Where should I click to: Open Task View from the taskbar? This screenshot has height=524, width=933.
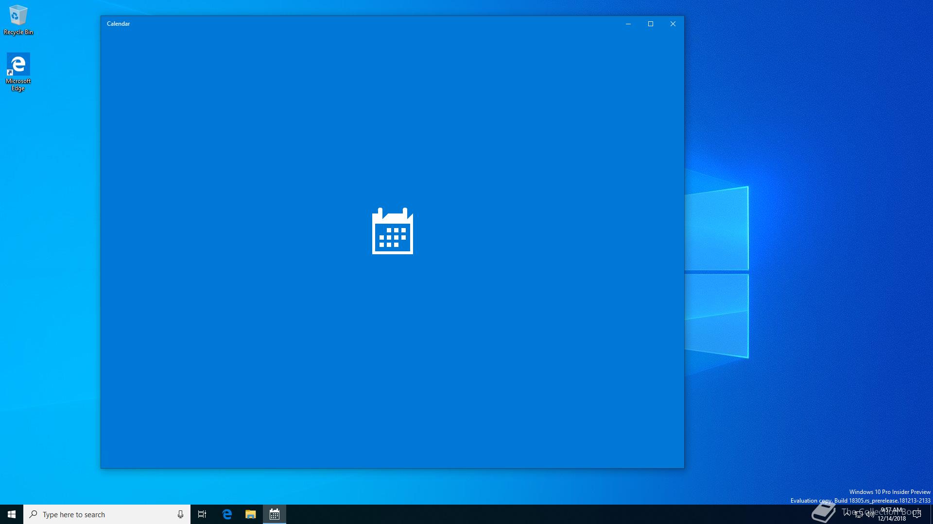202,514
